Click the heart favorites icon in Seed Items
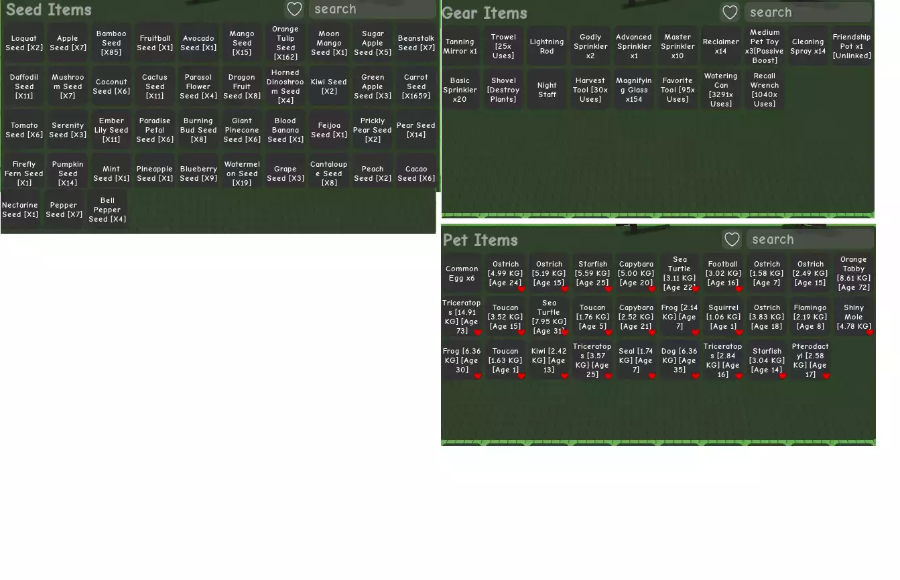This screenshot has height=580, width=900. (294, 9)
